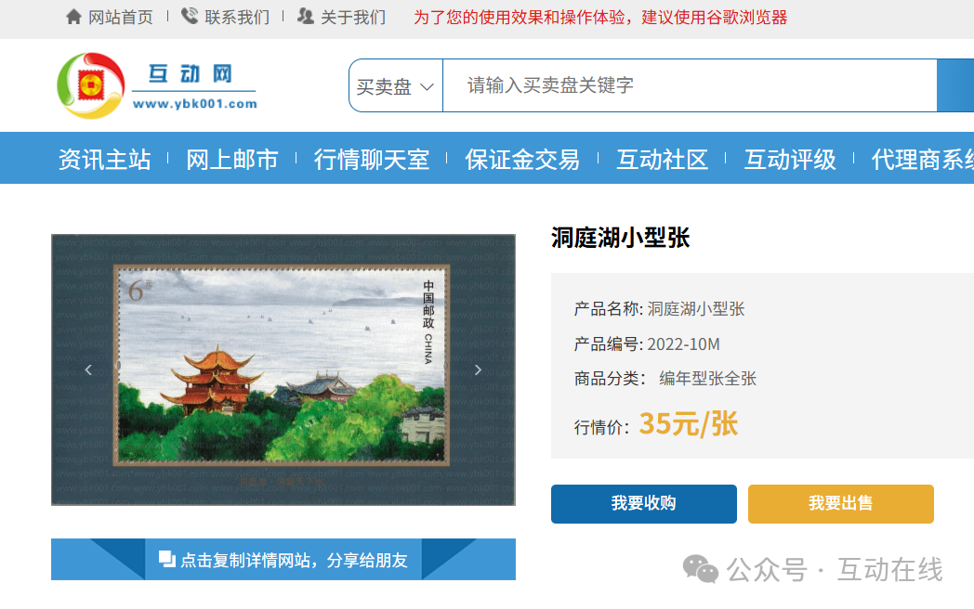Click the WeChat icon near 公众号

pos(701,568)
